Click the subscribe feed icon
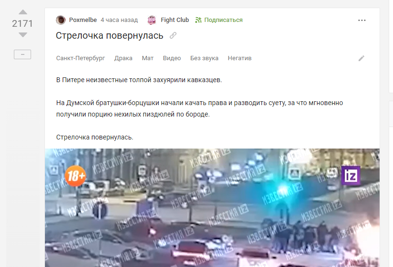 (198, 20)
